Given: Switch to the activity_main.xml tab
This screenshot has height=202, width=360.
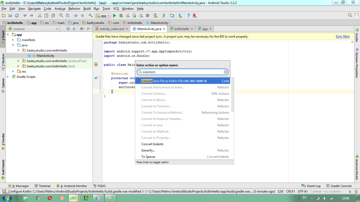Looking at the screenshot, I should [x=112, y=29].
